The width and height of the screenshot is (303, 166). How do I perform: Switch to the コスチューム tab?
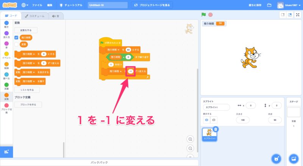pos(33,16)
